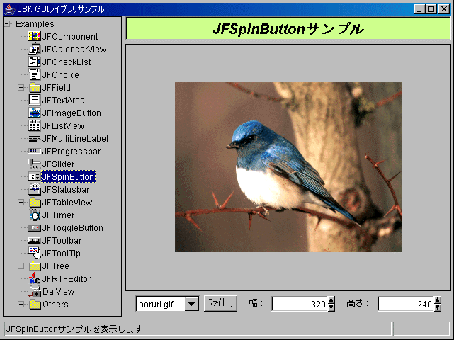Click the JFSpinButtonサンプル heading banner
The width and height of the screenshot is (454, 340).
pyautogui.click(x=288, y=28)
